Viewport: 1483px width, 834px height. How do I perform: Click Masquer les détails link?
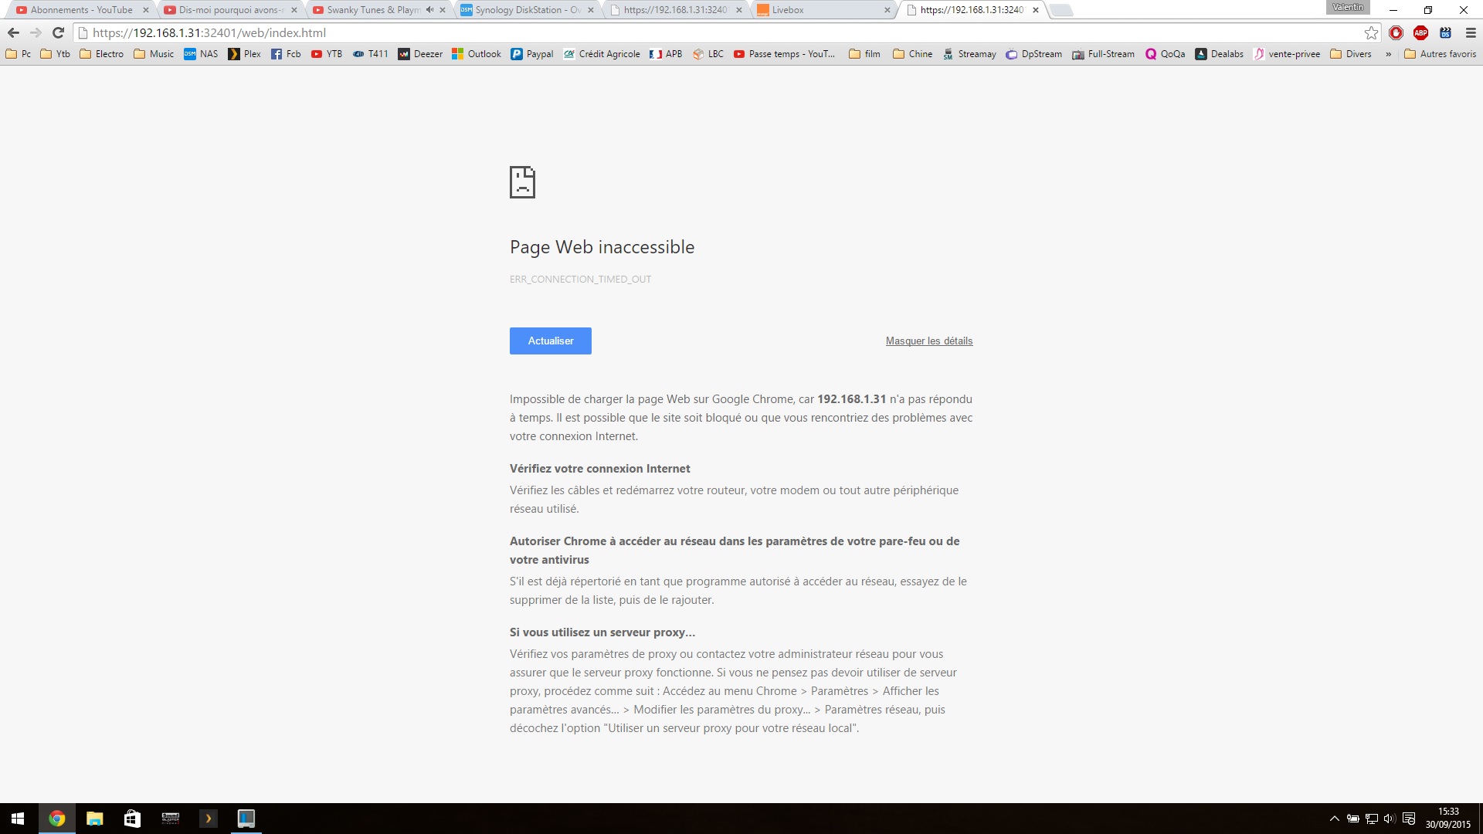point(928,341)
